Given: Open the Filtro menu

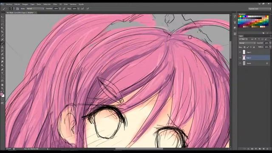Looking at the screenshot, I should point(55,4).
